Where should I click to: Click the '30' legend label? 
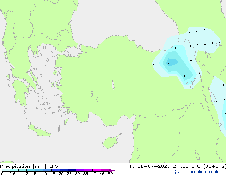pos(77,174)
